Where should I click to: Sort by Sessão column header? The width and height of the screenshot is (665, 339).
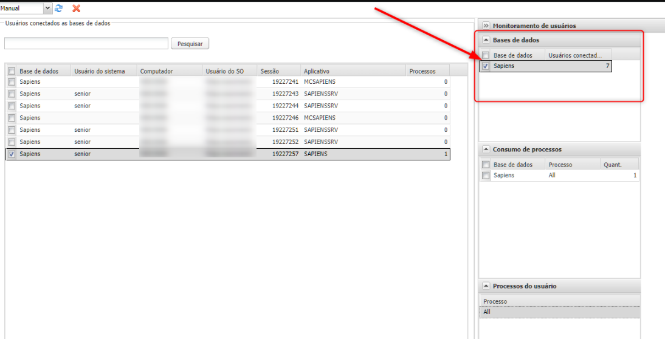tap(278, 71)
